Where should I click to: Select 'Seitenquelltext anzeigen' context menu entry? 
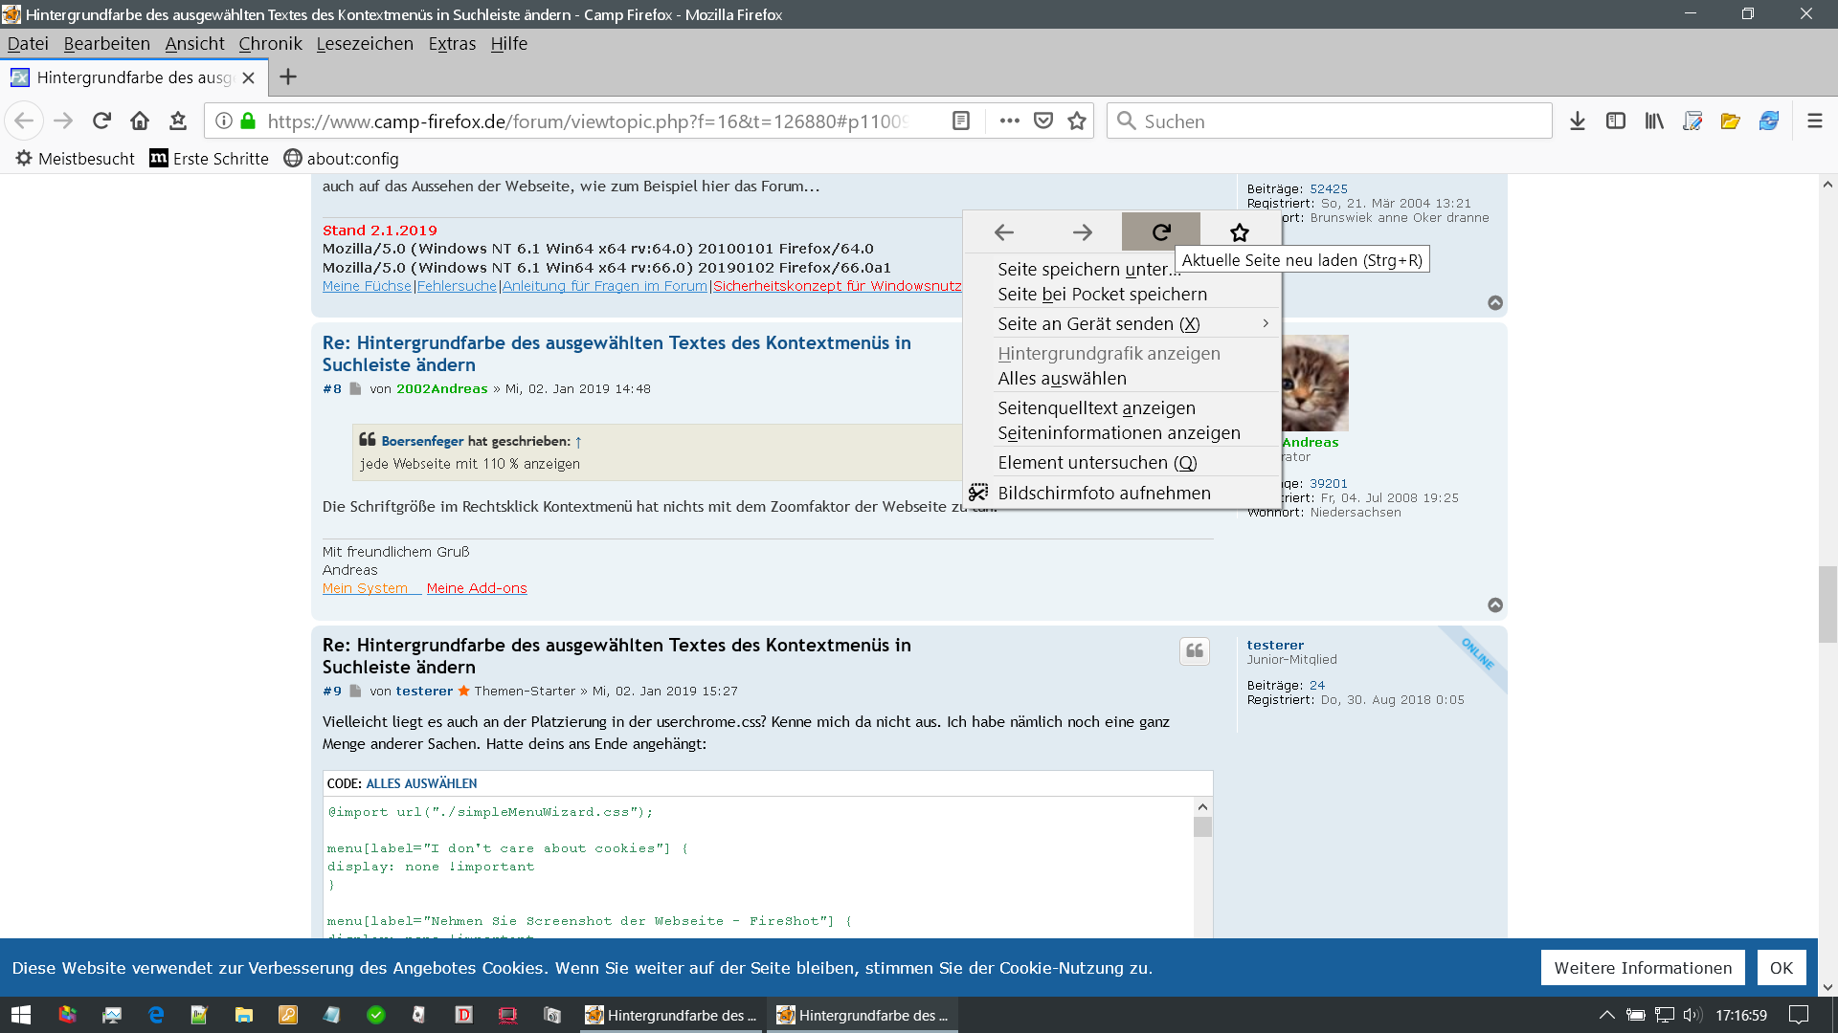(1096, 408)
